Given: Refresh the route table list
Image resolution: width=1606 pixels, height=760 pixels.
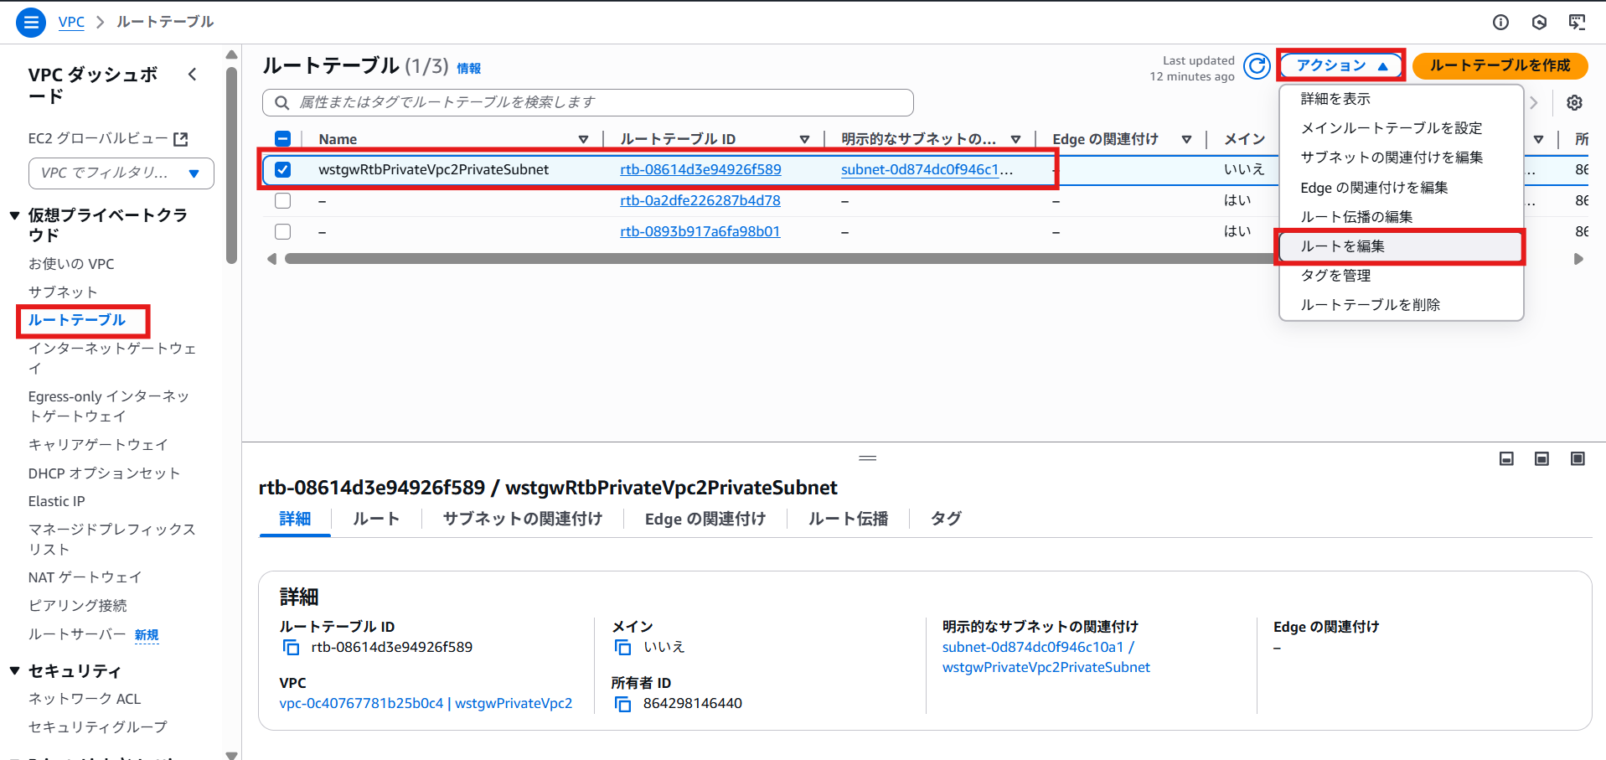Looking at the screenshot, I should [1257, 65].
